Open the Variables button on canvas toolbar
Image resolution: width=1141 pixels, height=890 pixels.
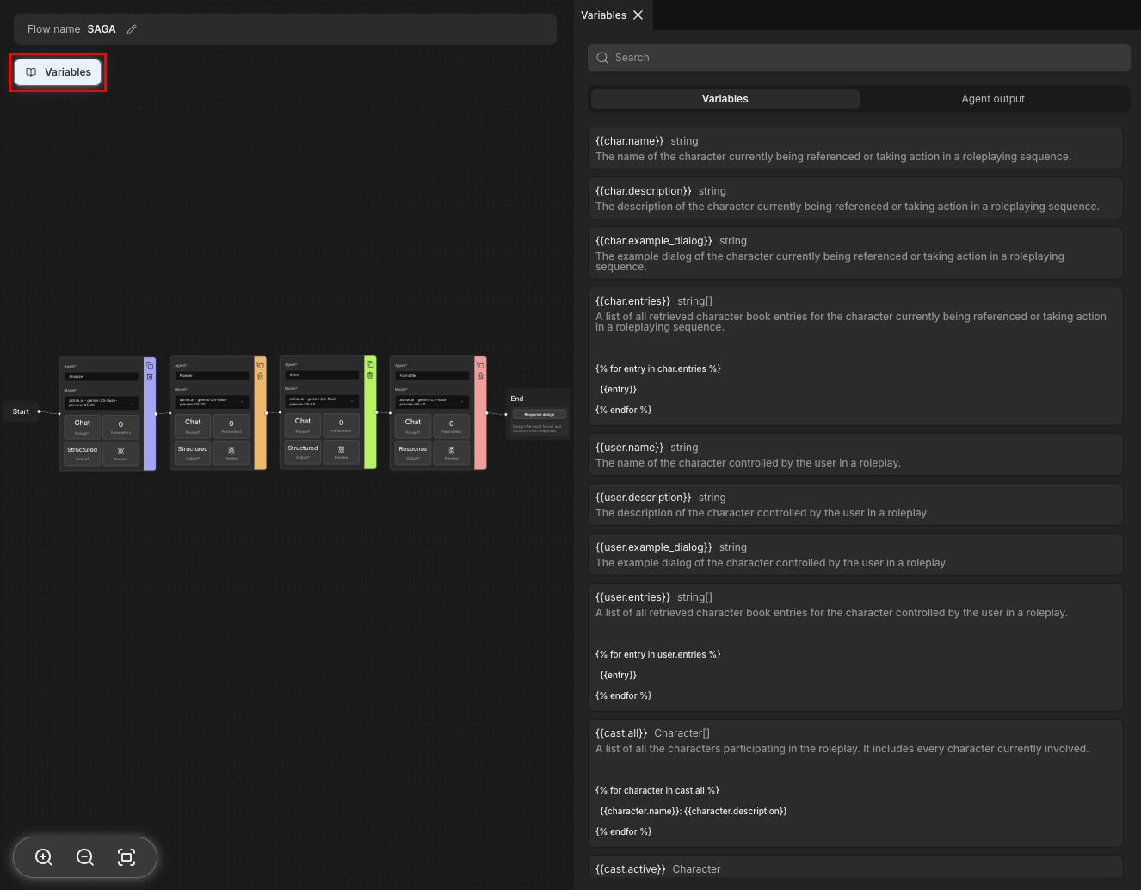point(58,72)
